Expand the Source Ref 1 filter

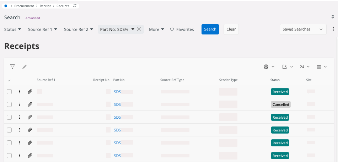pyautogui.click(x=42, y=29)
